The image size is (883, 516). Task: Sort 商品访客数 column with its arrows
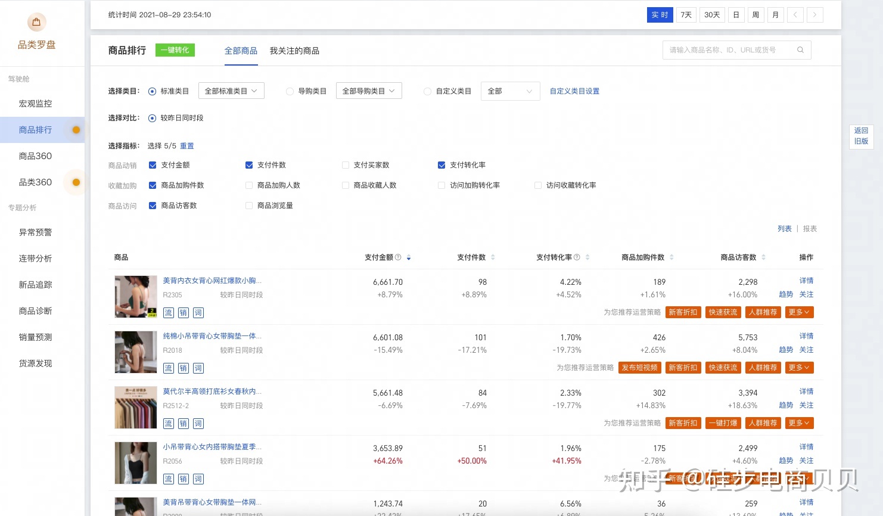tap(763, 257)
